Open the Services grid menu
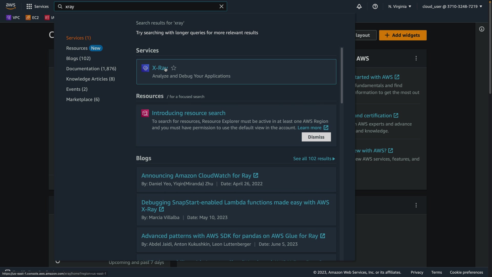The image size is (492, 277). [29, 6]
